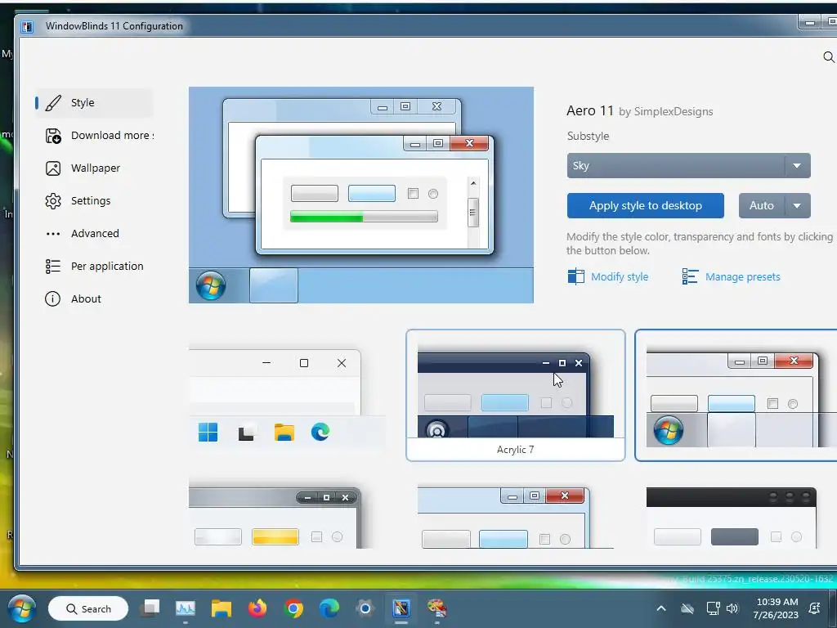Click the Per application list icon
The image size is (837, 628).
tap(53, 266)
